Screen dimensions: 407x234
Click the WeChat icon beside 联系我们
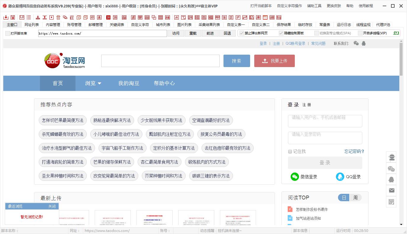[x=356, y=43]
